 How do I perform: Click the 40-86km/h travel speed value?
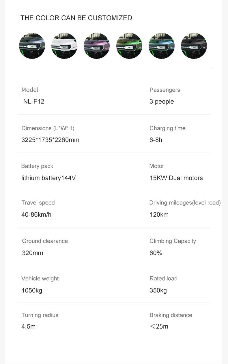pyautogui.click(x=36, y=215)
